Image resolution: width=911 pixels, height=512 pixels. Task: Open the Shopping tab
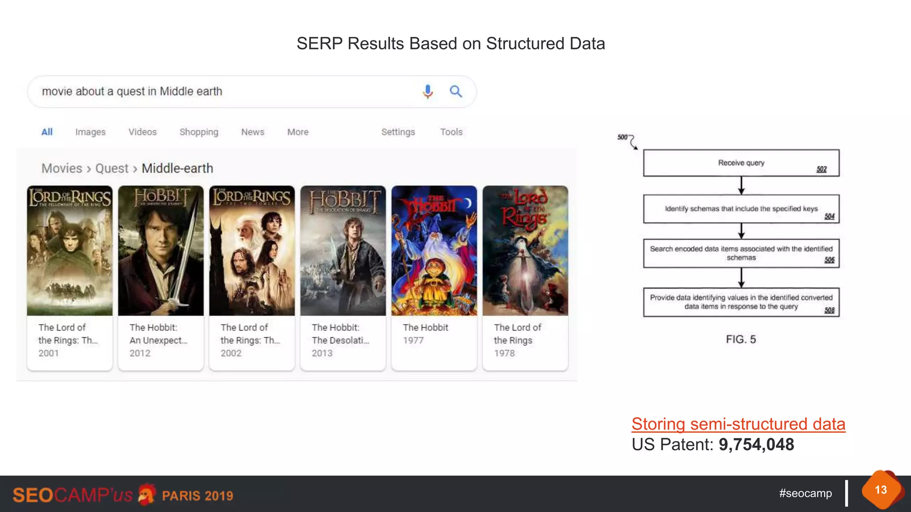(199, 132)
